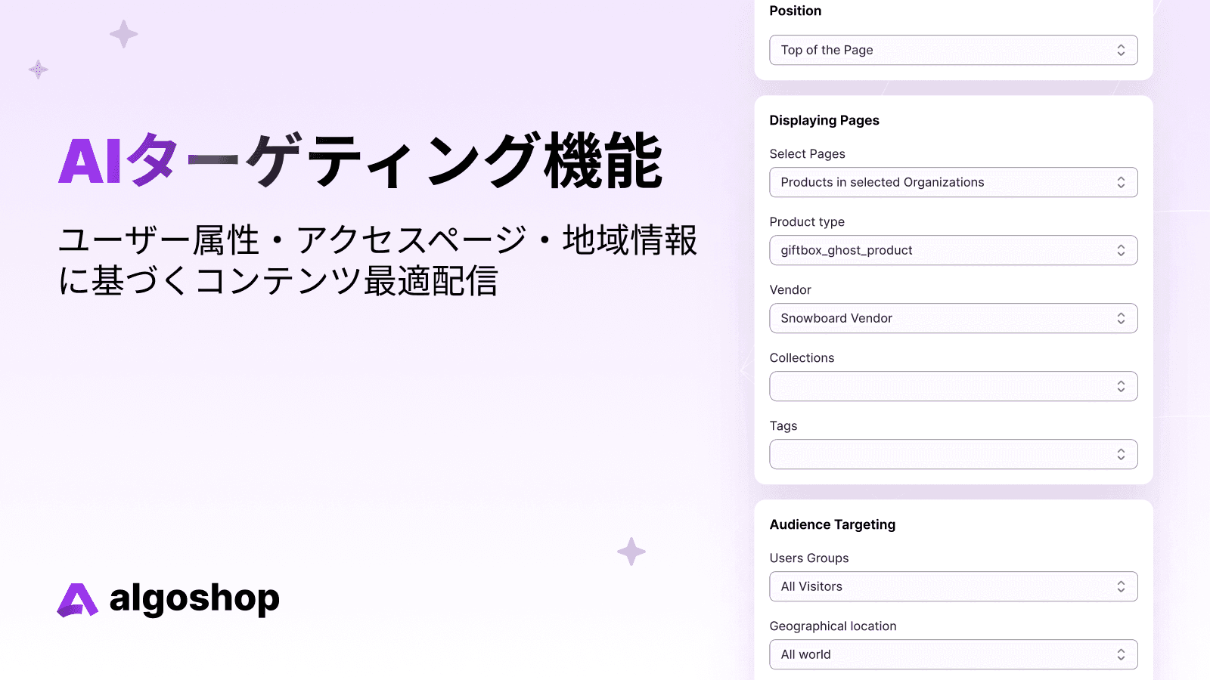
Task: Click the Displaying Pages section heading
Action: tap(824, 120)
